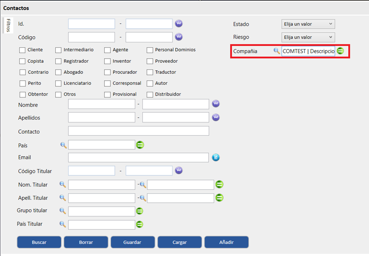Click the magnifier icon beside Compañia
The image size is (369, 256).
point(277,51)
